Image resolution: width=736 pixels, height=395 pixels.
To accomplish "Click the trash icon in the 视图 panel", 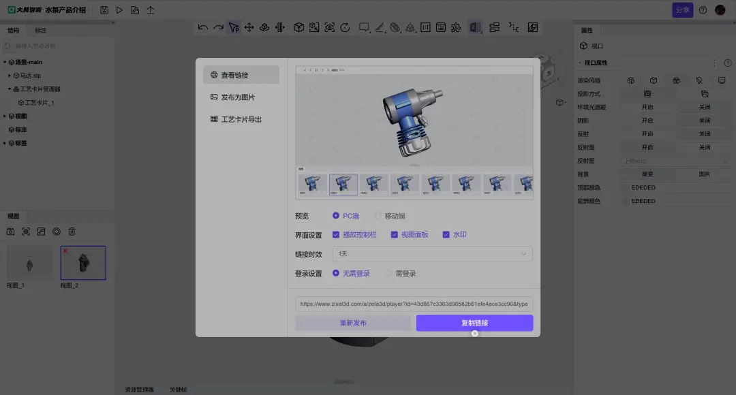I will pos(72,232).
